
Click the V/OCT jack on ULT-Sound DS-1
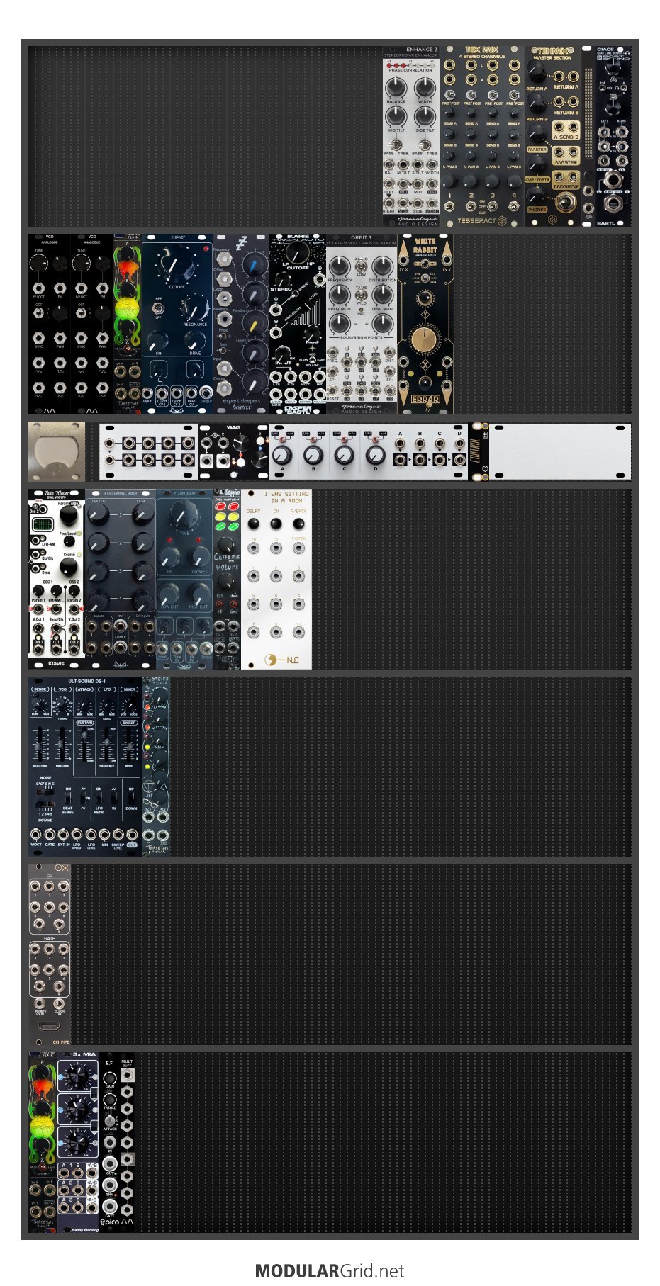35,835
